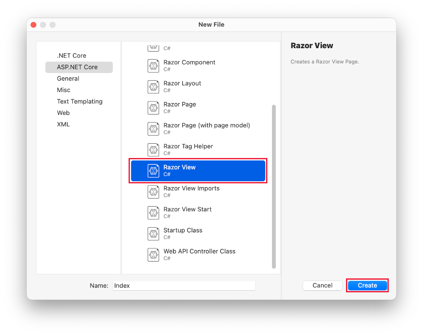Select the Web API Controller Class icon
Screen dimensions: 423x335
153,254
